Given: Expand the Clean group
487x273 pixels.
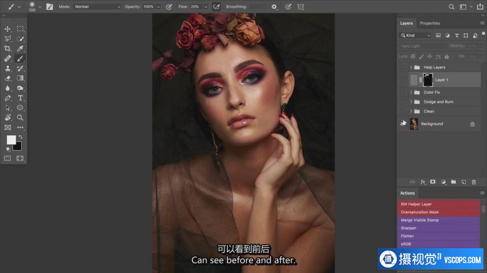Looking at the screenshot, I should coord(411,111).
